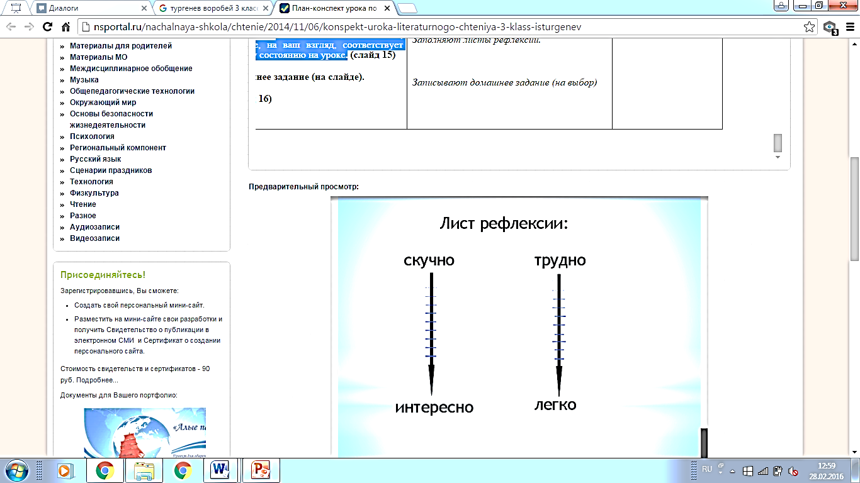Click the inner document scrollbar down arrow
The width and height of the screenshot is (860, 483).
[x=778, y=157]
